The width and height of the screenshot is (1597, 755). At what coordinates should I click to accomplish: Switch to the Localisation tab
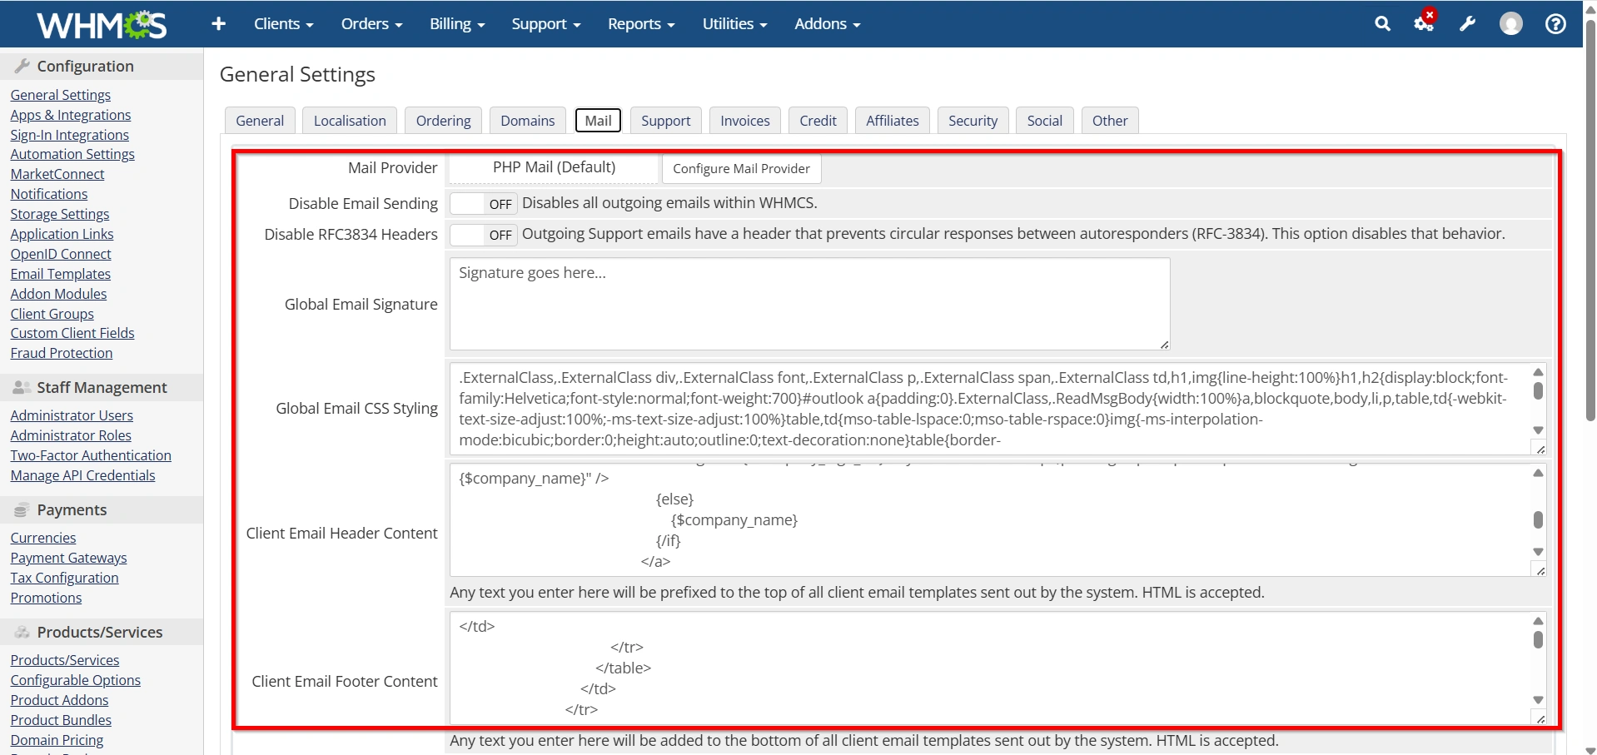(x=350, y=121)
